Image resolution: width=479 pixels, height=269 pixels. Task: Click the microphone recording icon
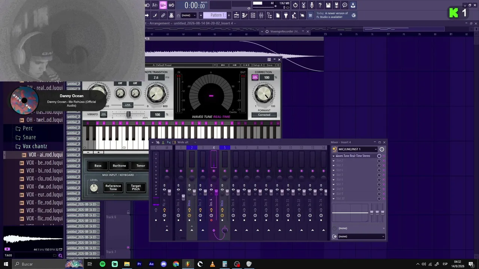[x=312, y=5]
